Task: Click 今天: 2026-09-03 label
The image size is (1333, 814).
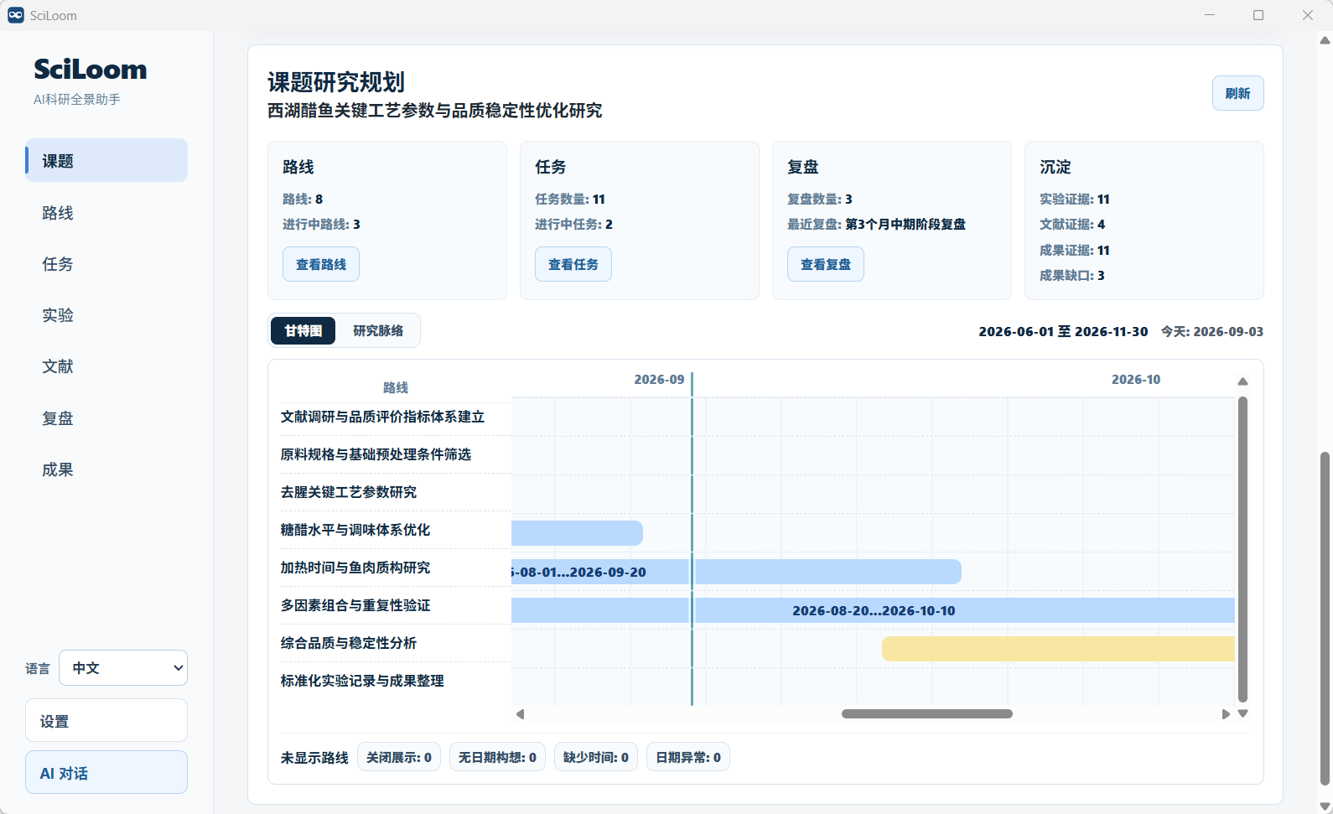Action: tap(1211, 331)
